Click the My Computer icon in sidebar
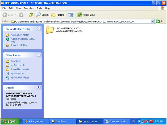Image resolution: width=167 pixels, height=125 pixels. tap(7, 74)
